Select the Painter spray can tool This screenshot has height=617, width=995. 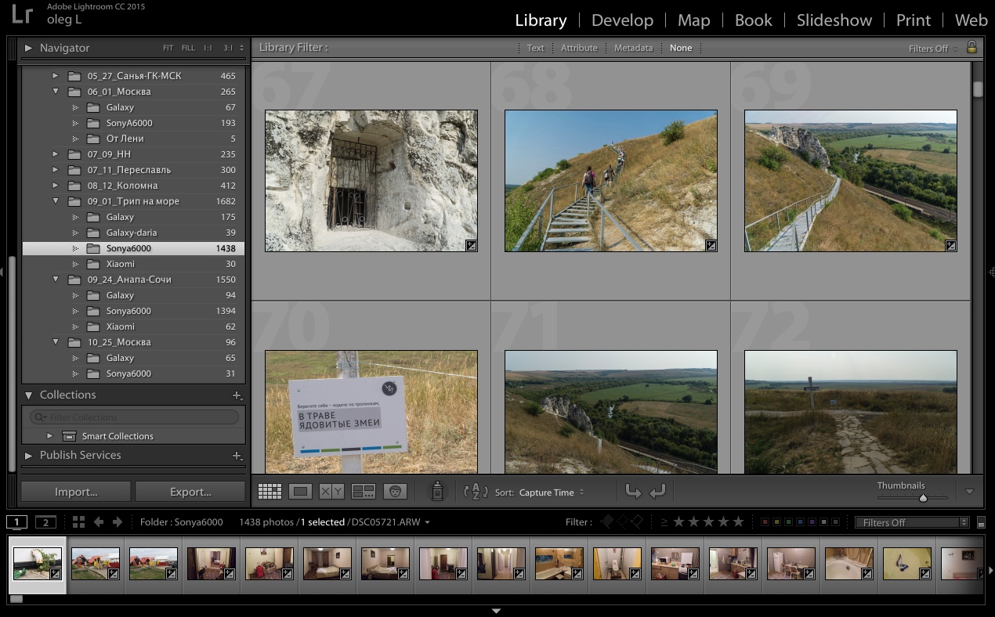tap(437, 491)
